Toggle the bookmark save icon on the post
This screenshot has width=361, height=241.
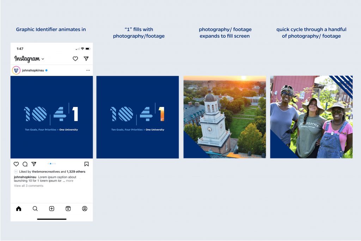pos(87,164)
